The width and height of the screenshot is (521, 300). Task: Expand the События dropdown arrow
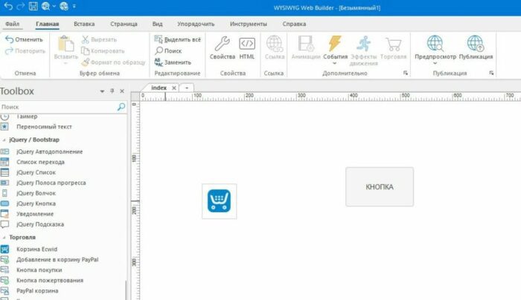(x=335, y=63)
